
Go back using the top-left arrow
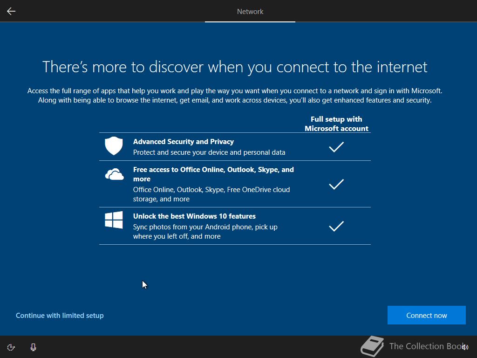tap(11, 11)
